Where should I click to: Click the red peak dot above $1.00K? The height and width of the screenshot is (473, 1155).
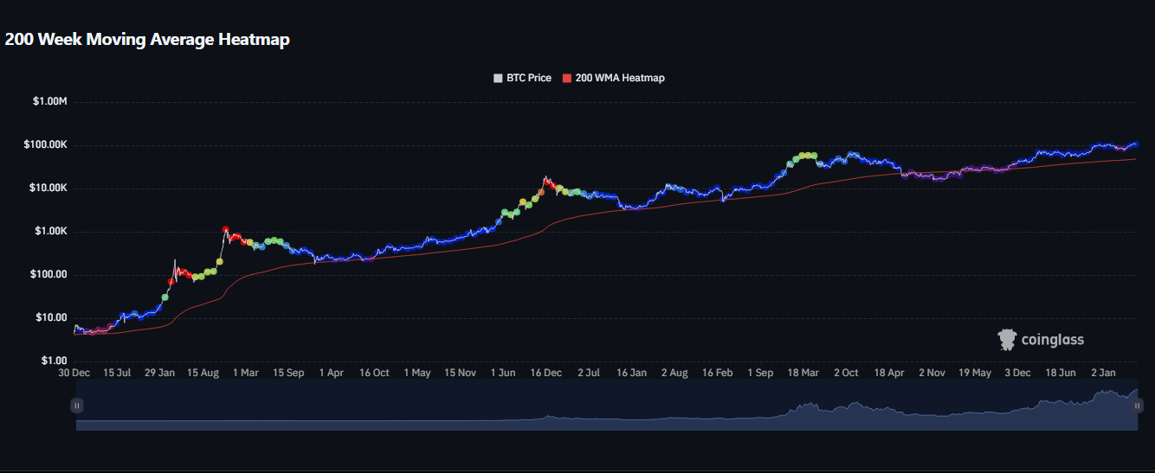(x=226, y=230)
